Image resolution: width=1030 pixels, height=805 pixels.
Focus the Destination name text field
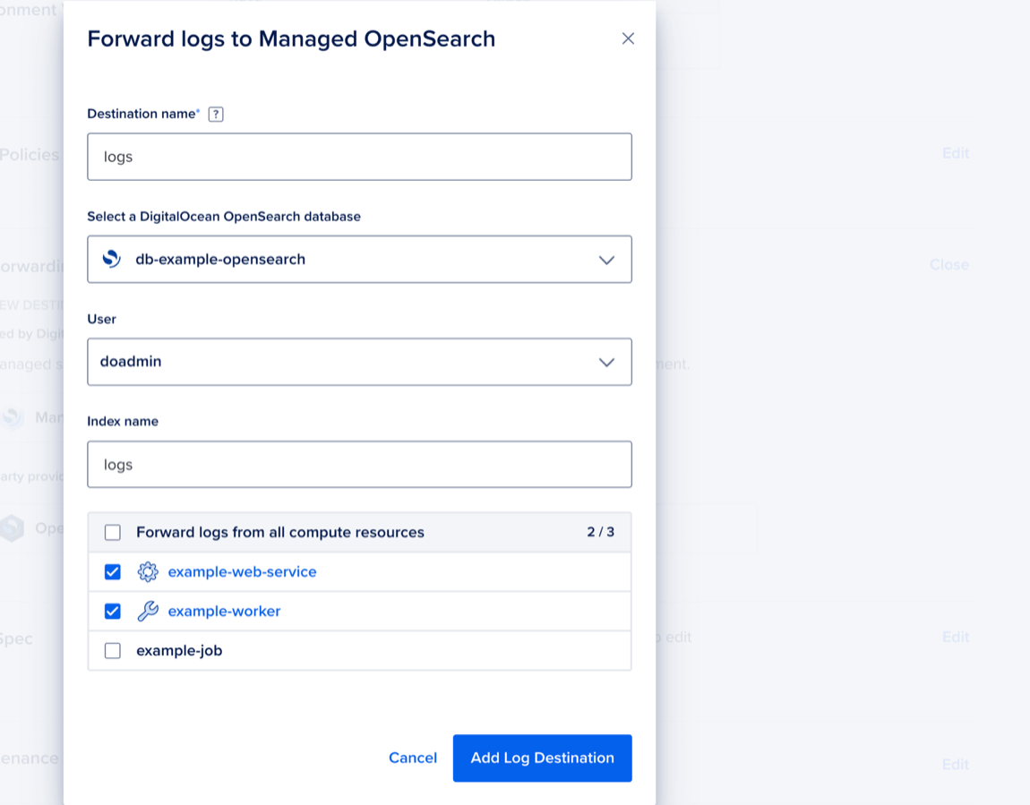click(358, 157)
